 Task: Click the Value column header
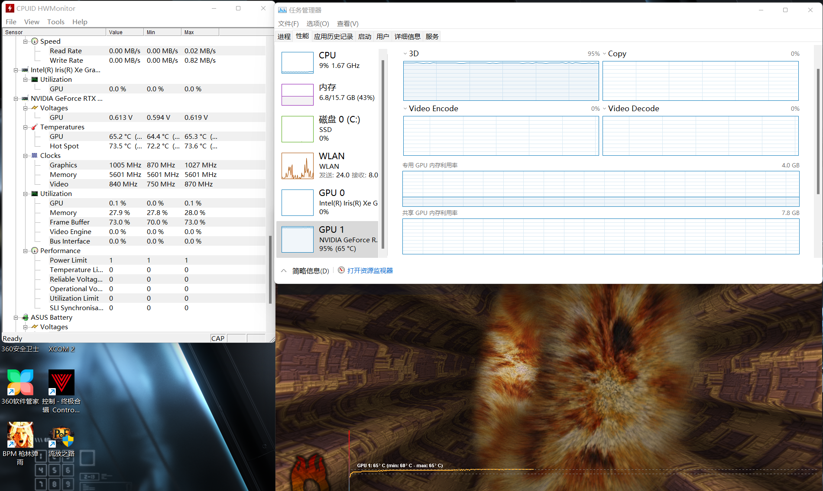(x=125, y=32)
